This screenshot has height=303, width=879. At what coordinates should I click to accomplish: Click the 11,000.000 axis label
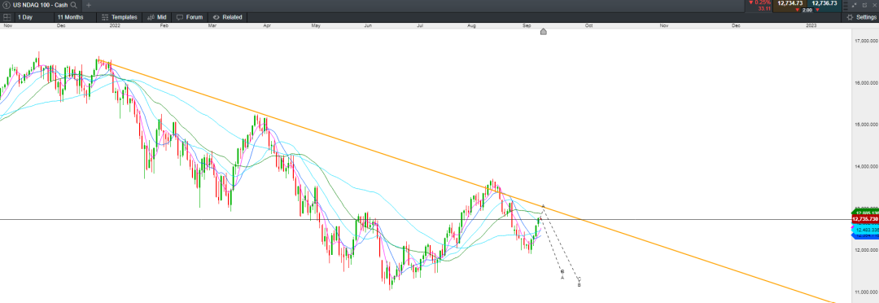(866, 292)
